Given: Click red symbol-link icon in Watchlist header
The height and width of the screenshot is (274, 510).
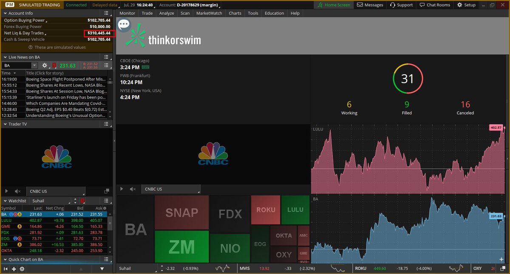Looking at the screenshot, I should coord(82,201).
